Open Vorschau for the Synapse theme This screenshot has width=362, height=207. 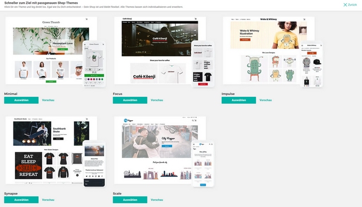[48, 200]
